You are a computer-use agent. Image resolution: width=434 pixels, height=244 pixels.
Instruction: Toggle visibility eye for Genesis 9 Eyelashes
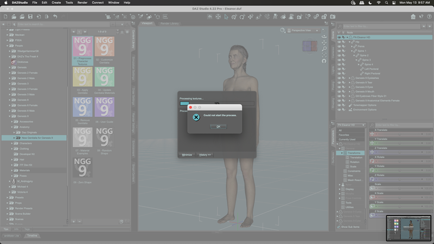click(x=339, y=78)
